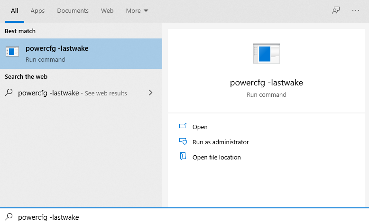The image size is (369, 224).
Task: Select the Web tab
Action: [107, 10]
